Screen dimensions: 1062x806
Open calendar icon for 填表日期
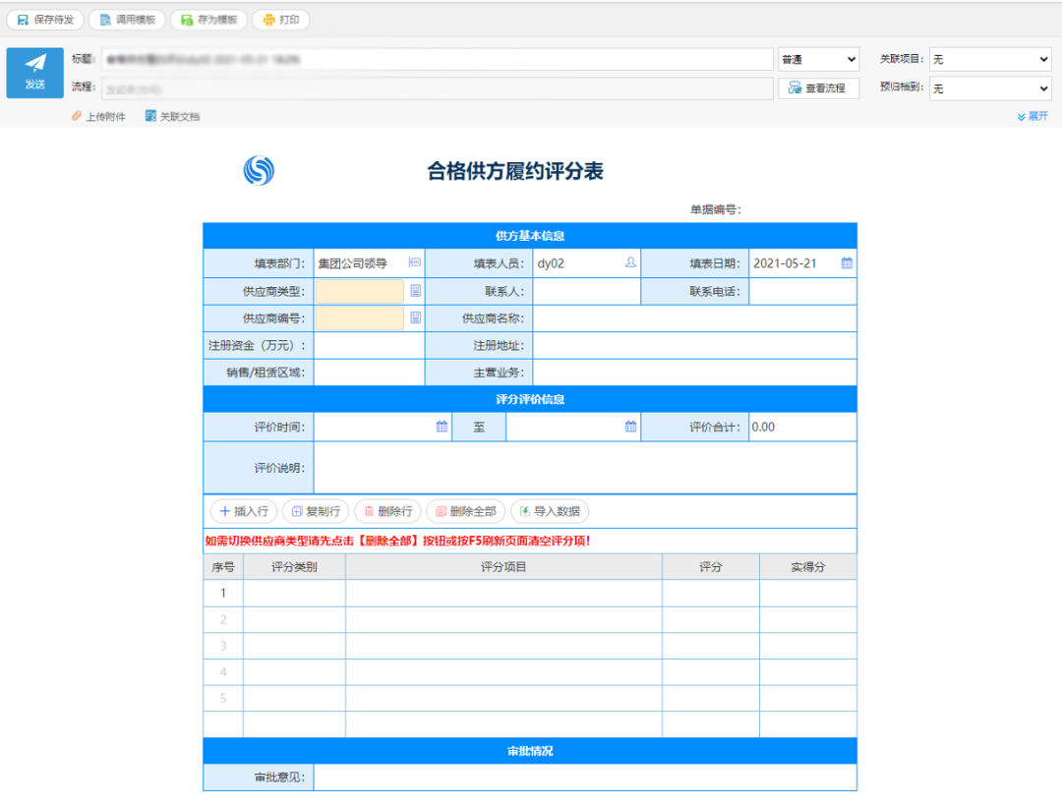pos(847,263)
